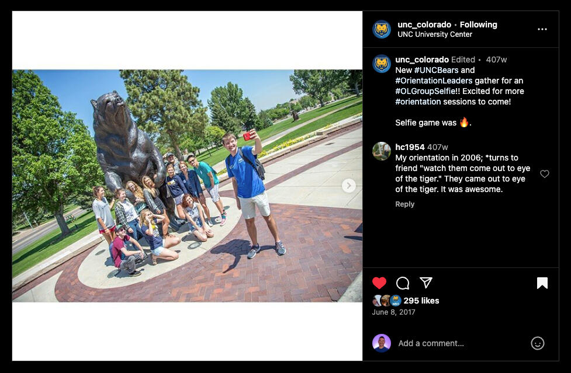Open the comment bubble icon
Screen dimensions: 571x373
point(403,283)
